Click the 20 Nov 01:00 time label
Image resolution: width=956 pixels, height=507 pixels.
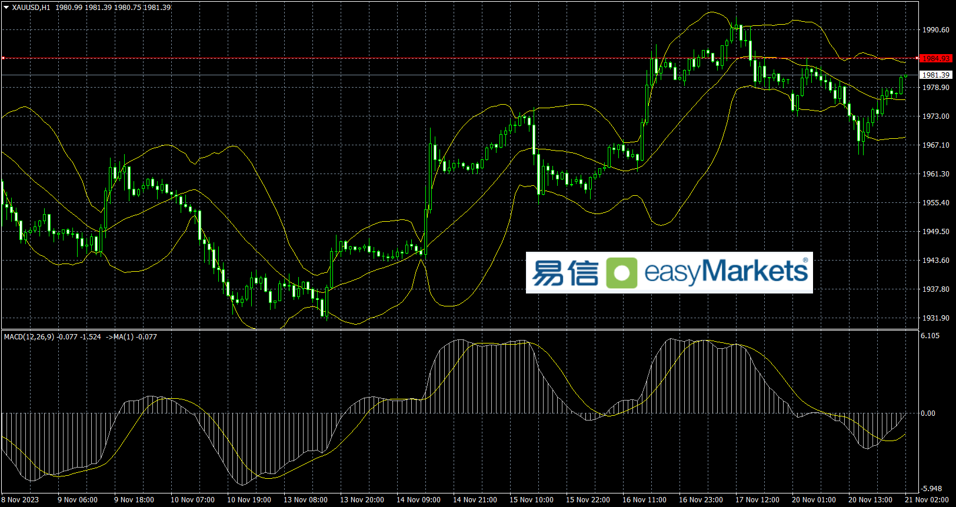pyautogui.click(x=814, y=500)
